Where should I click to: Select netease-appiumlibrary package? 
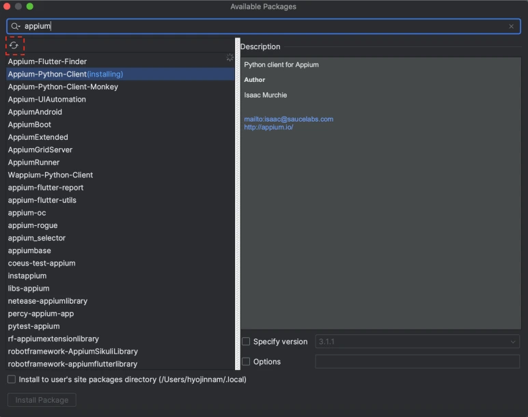[120, 301]
